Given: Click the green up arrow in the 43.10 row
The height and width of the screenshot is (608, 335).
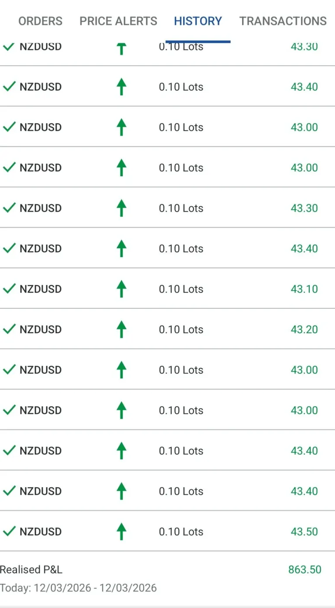Looking at the screenshot, I should point(121,289).
